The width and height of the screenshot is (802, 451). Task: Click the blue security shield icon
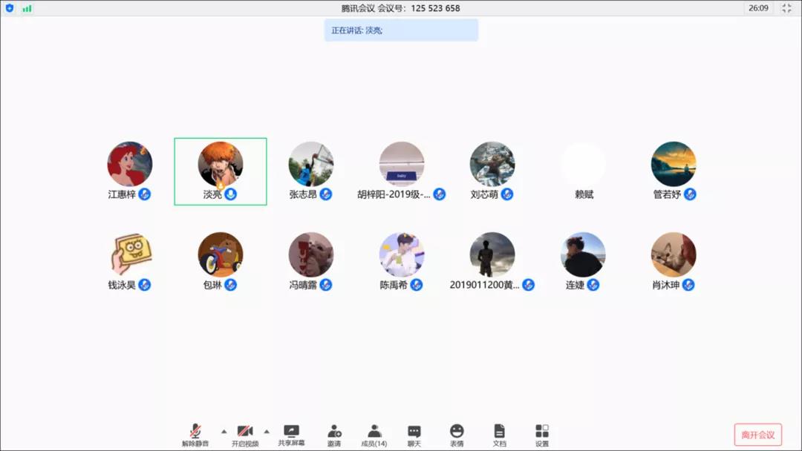point(10,8)
